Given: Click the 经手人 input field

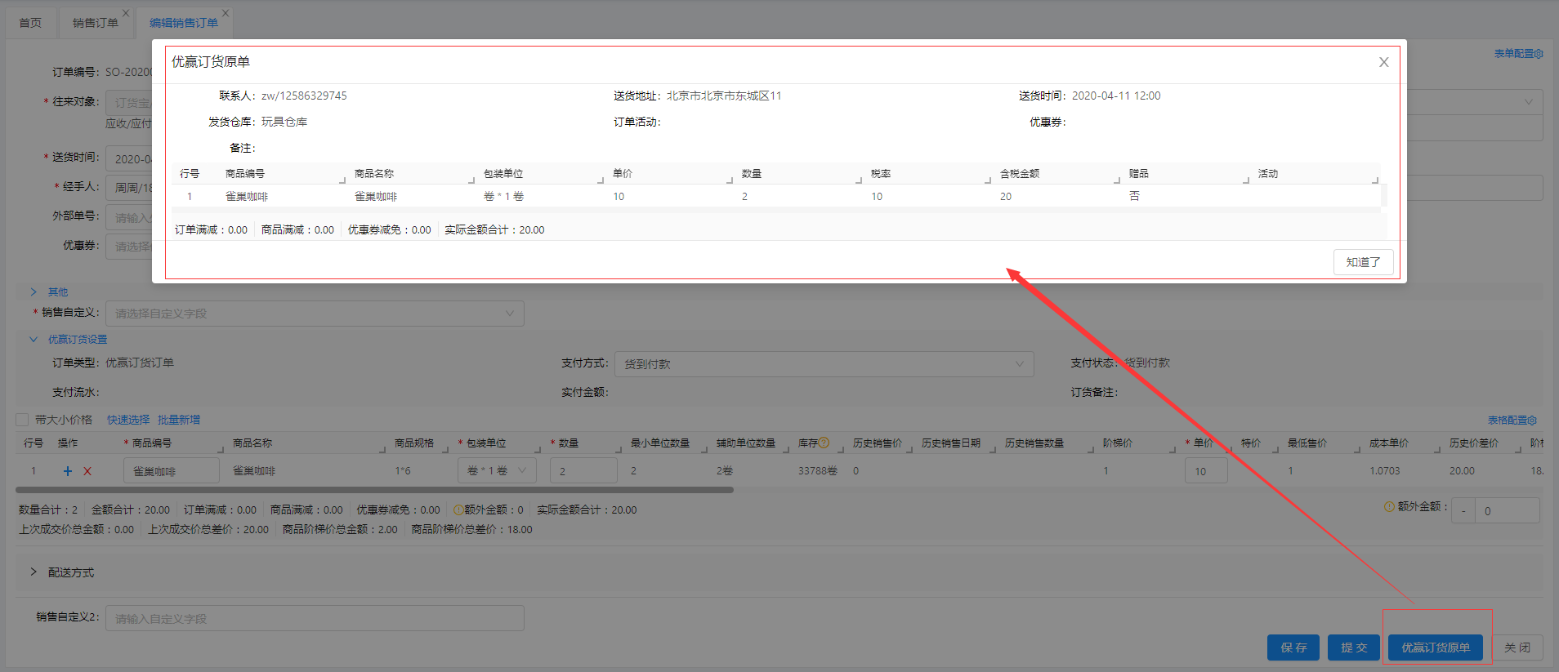Looking at the screenshot, I should 130,188.
